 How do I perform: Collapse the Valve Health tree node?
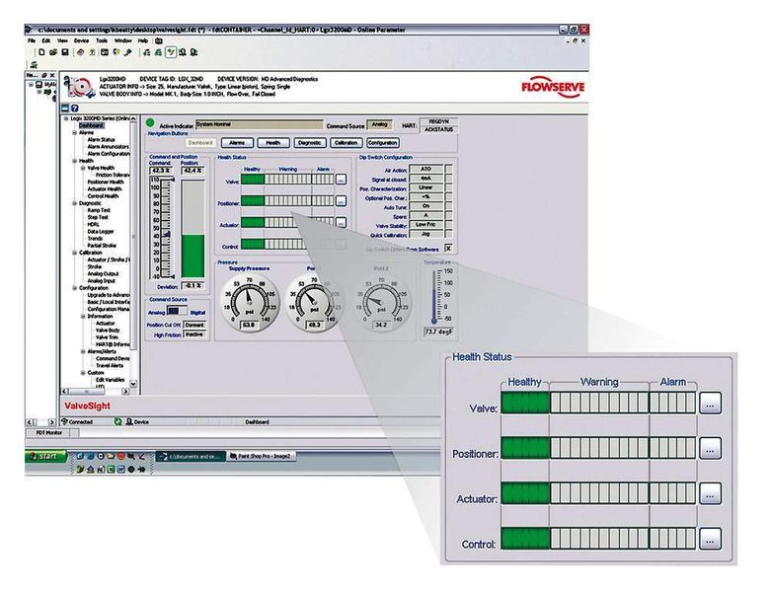83,168
